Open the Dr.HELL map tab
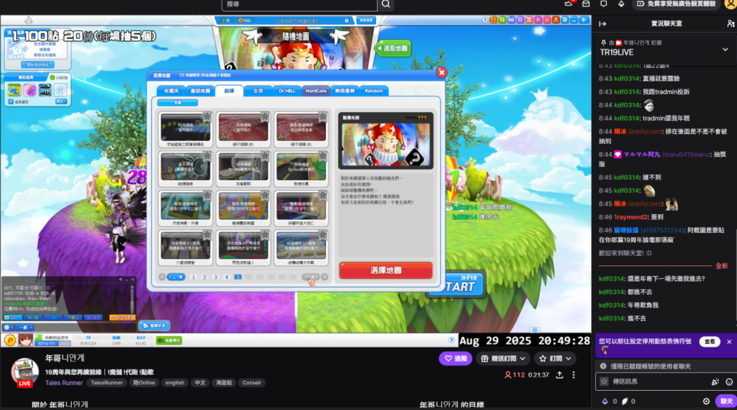The height and width of the screenshot is (410, 737). coord(286,91)
